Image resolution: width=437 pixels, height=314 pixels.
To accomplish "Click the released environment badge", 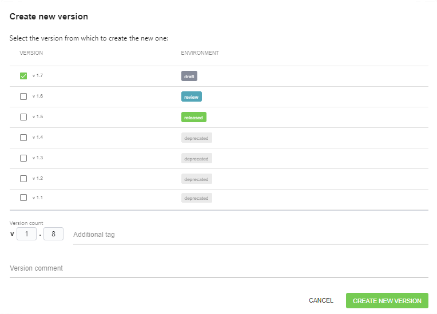I will (194, 117).
